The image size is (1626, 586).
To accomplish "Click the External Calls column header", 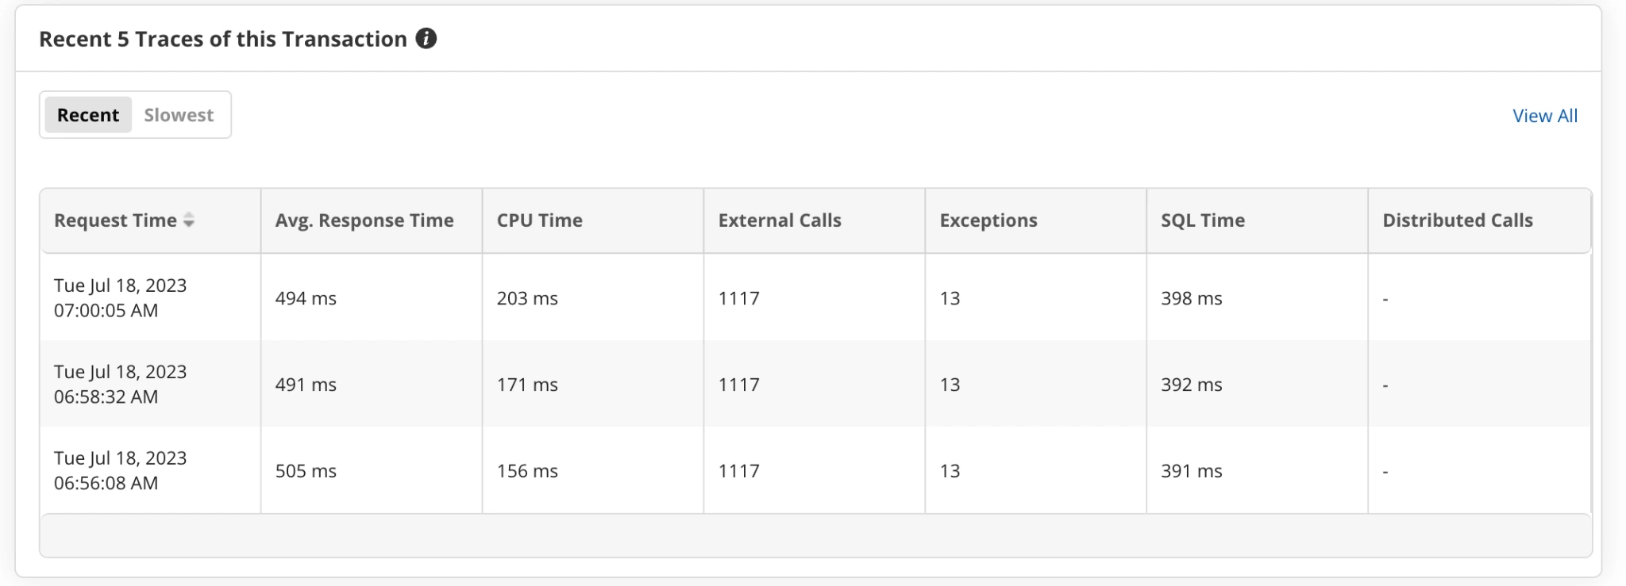I will pos(780,220).
